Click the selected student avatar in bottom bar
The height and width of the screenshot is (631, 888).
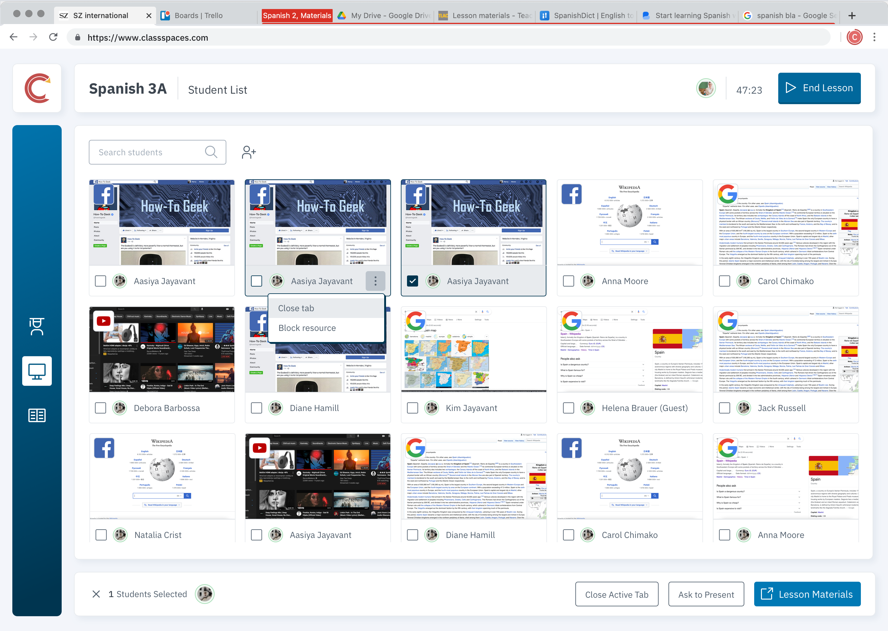point(204,594)
